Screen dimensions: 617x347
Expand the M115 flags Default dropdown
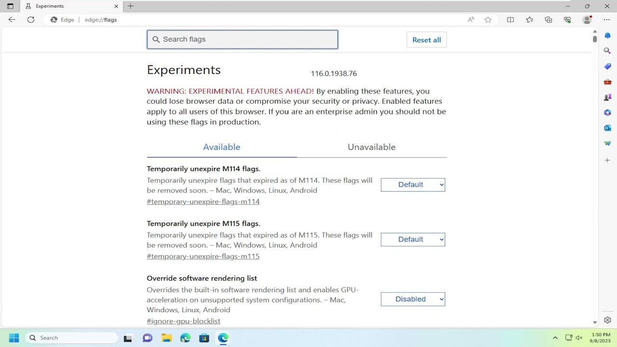pos(413,240)
